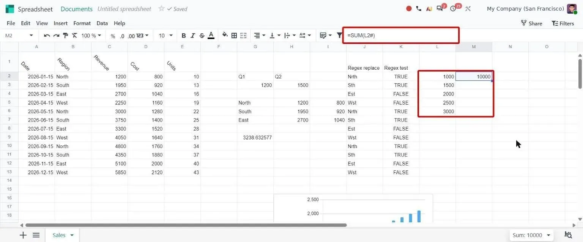Click the embedded bar chart
583x242 pixels.
tap(353, 208)
